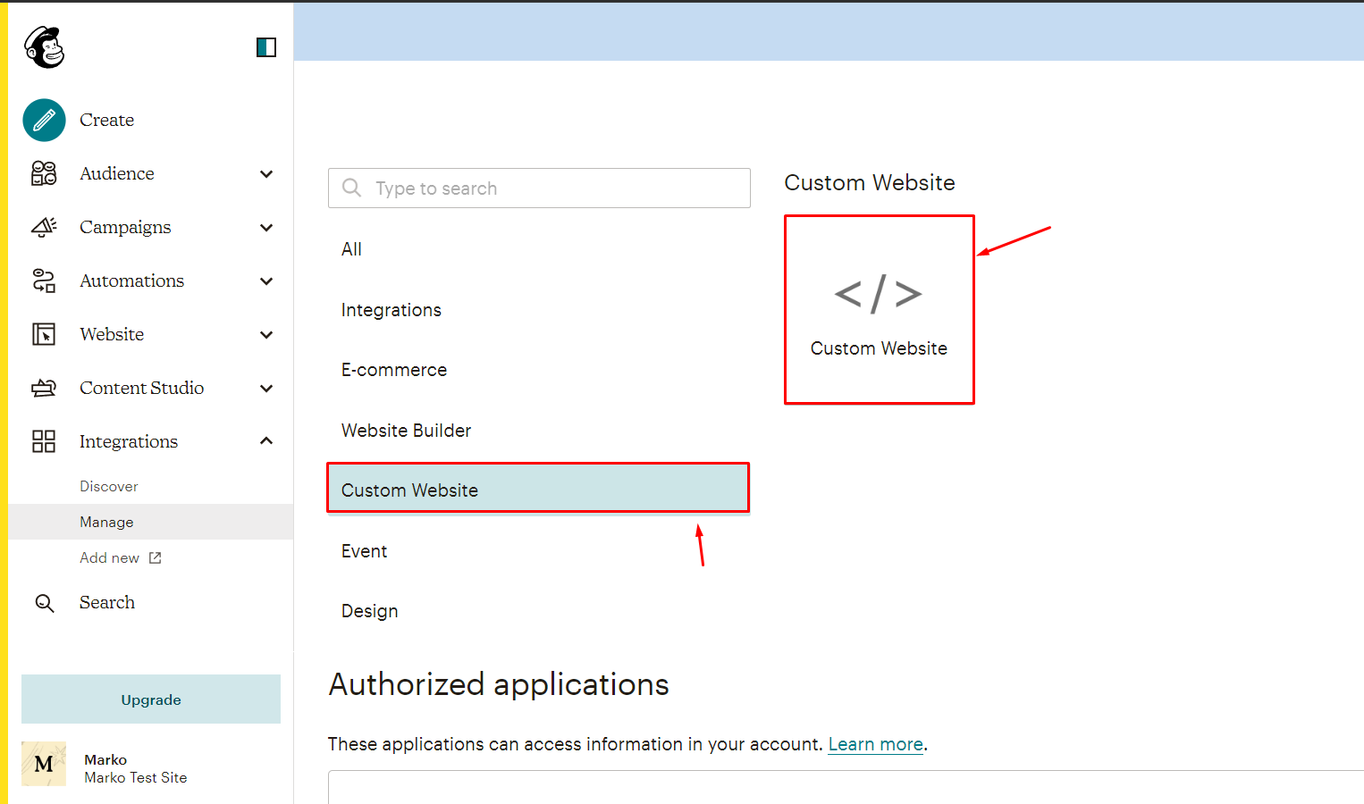The height and width of the screenshot is (804, 1364).
Task: Click the magnifier icon in the search box
Action: click(352, 188)
